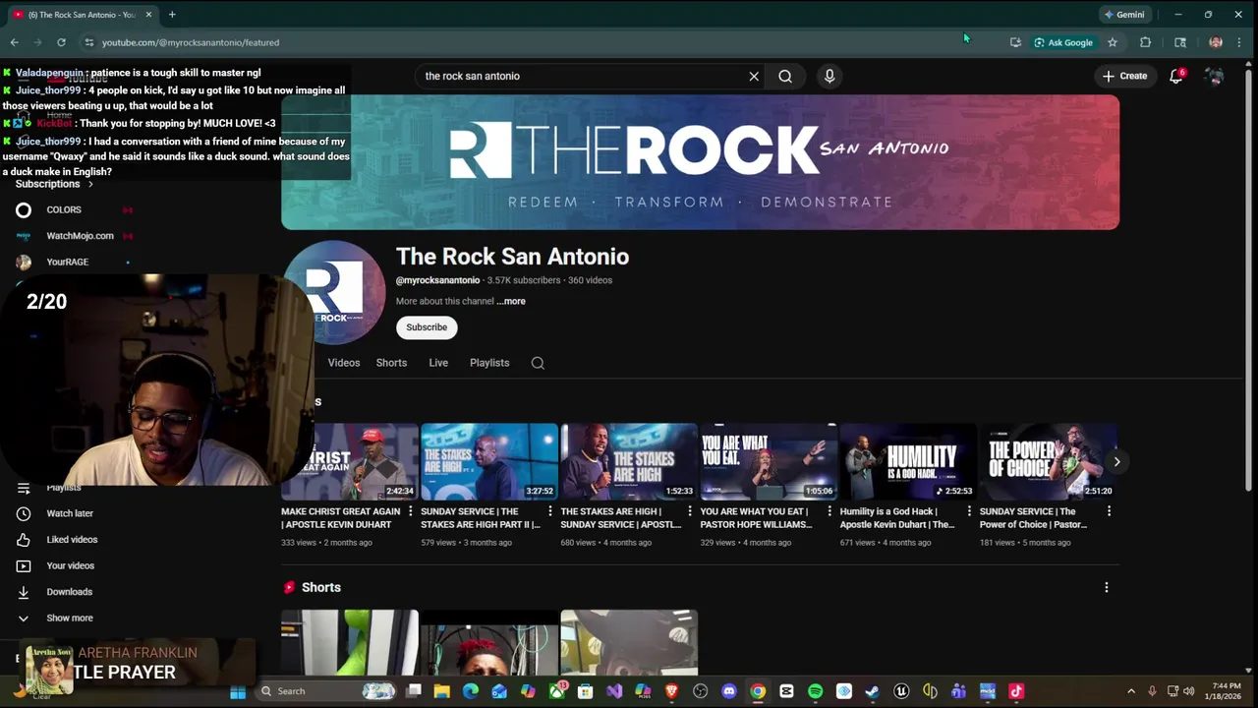Open YouTube notifications bell

[x=1176, y=76]
